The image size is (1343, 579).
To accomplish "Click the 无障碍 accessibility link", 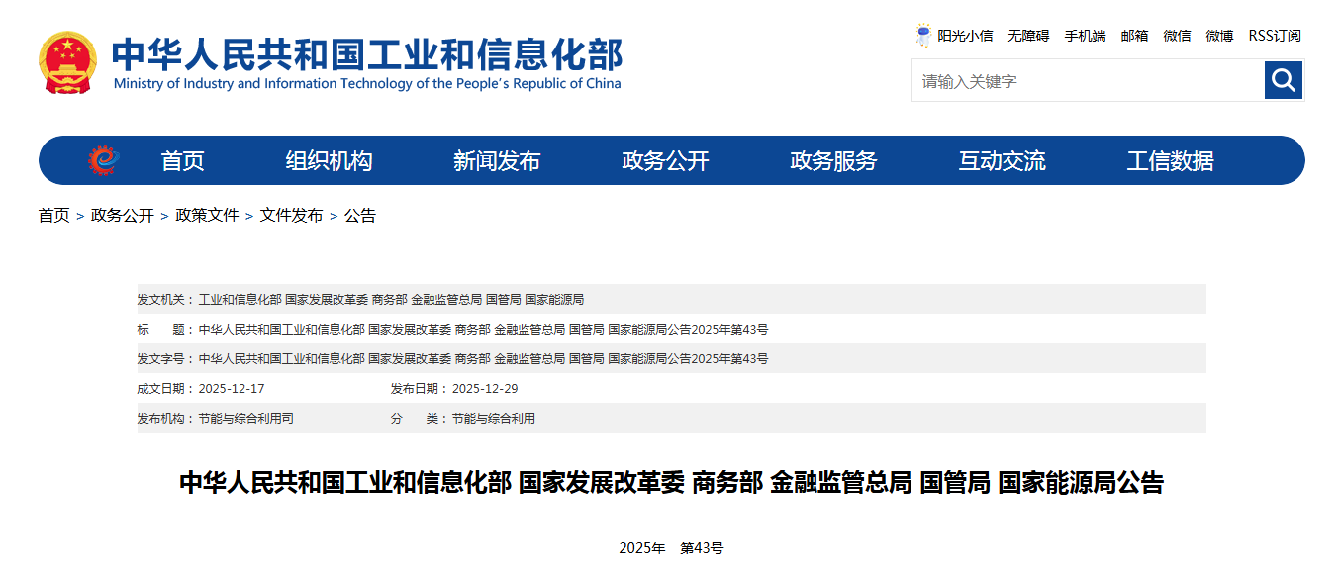I will (1028, 36).
